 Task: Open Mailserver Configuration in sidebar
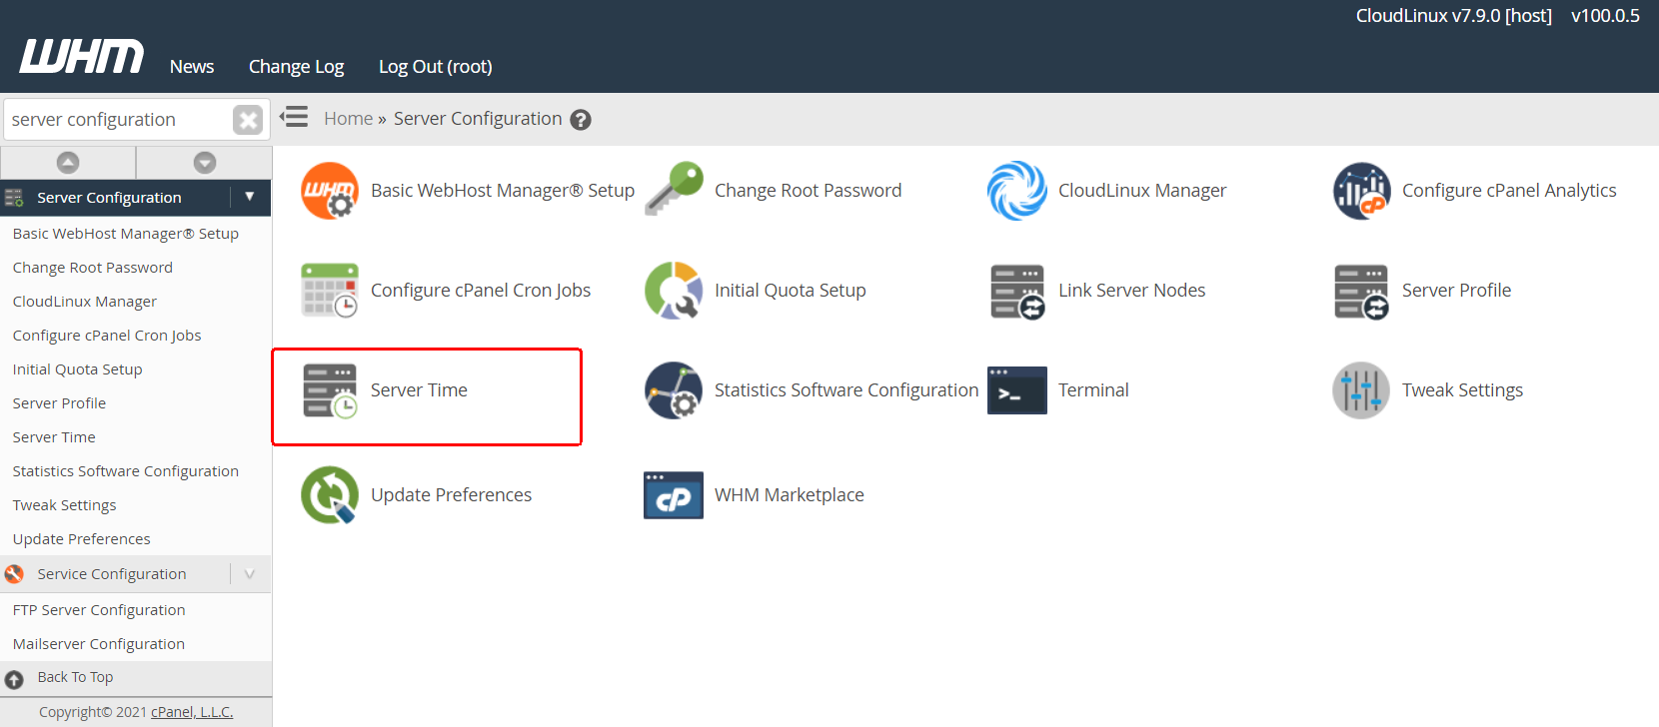(x=99, y=644)
